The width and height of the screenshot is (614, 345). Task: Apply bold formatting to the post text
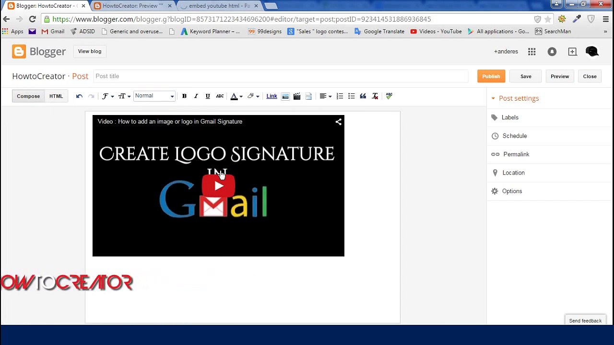(x=184, y=96)
